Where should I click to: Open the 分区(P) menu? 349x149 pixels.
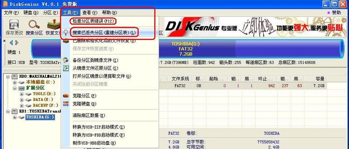[x=50, y=13]
